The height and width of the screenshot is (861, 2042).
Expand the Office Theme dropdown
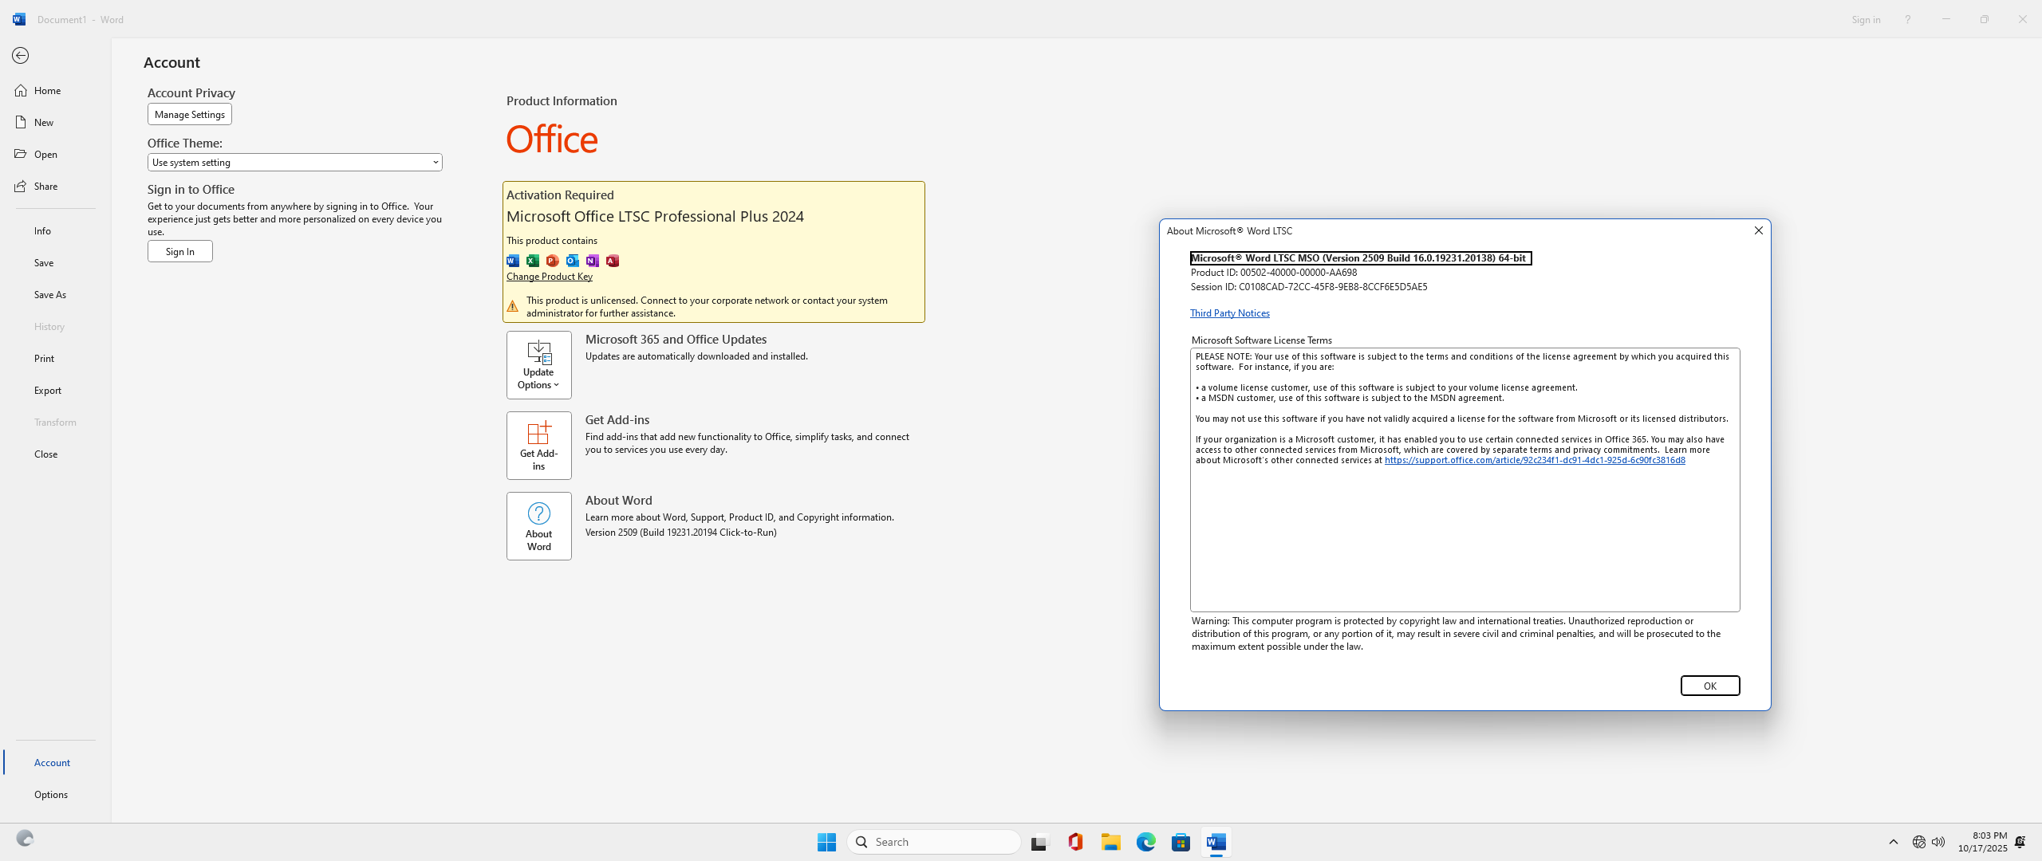pos(294,163)
